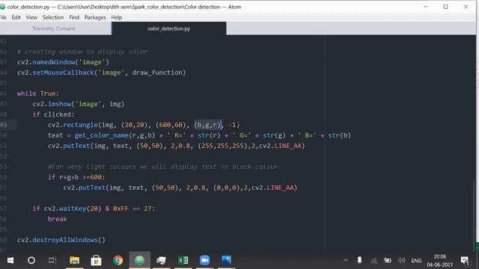Click the '(b,g,r)' tuple on line 49
The image size is (479, 269).
(x=208, y=125)
